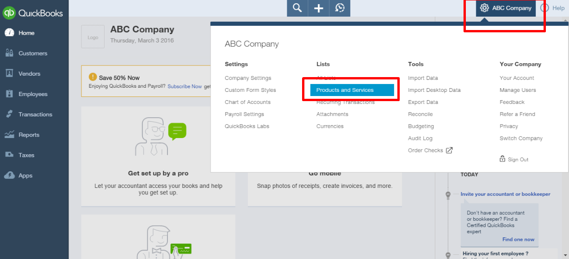The height and width of the screenshot is (259, 569).
Task: Go to Customers in the sidebar
Action: click(33, 54)
